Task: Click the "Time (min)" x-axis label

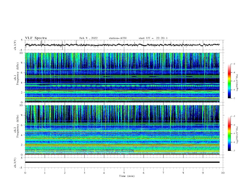Action: tap(127, 176)
